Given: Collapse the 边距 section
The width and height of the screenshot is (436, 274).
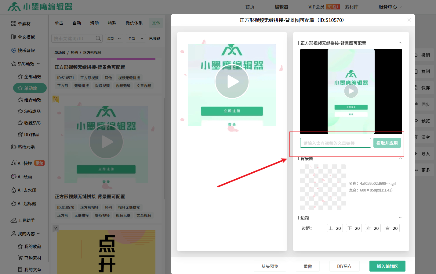Looking at the screenshot, I should [400, 218].
